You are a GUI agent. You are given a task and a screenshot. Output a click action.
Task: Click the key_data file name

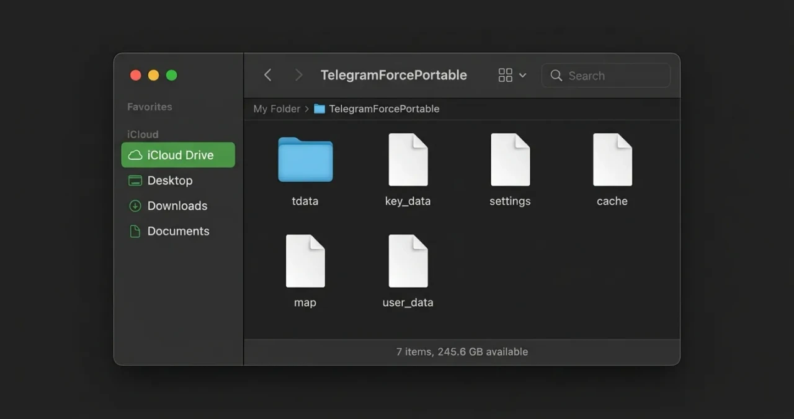click(x=408, y=201)
